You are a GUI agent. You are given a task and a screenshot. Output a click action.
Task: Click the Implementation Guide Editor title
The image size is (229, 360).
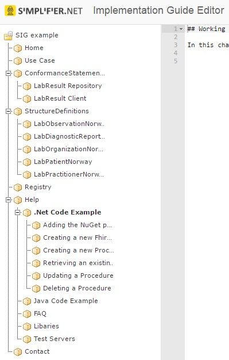tap(158, 10)
